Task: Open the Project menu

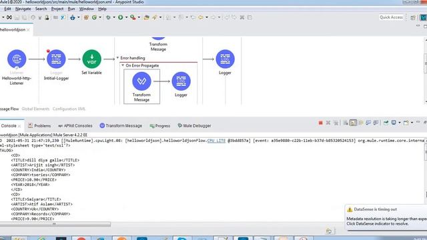Action: pos(57,9)
